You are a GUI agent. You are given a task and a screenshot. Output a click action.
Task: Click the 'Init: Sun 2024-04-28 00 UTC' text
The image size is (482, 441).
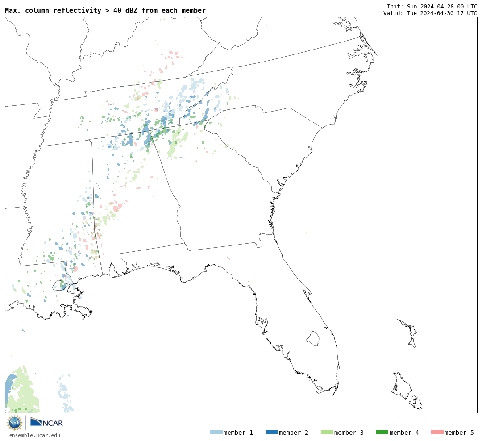coord(432,6)
